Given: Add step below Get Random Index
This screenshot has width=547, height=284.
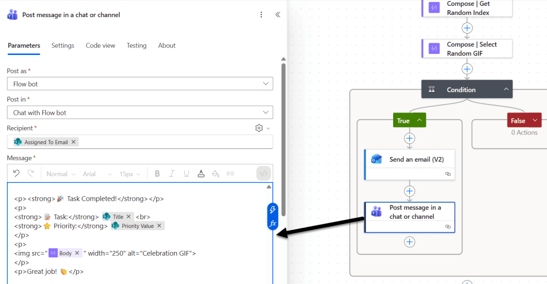Looking at the screenshot, I should [467, 28].
